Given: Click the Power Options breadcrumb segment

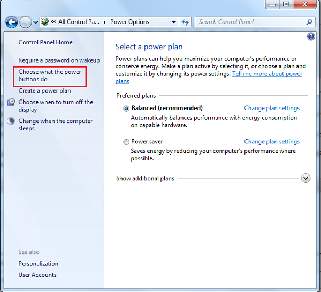Looking at the screenshot, I should (129, 22).
